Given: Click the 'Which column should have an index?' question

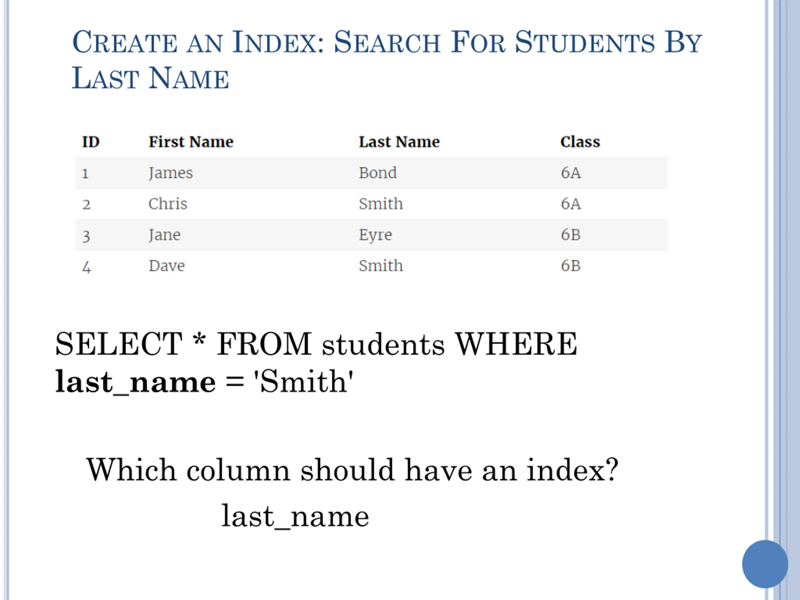Looking at the screenshot, I should coord(352,471).
